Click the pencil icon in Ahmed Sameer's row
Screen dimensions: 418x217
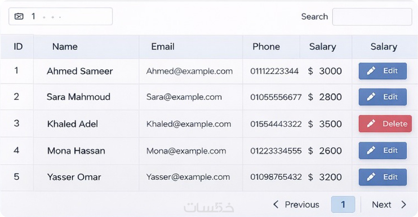[x=371, y=71]
